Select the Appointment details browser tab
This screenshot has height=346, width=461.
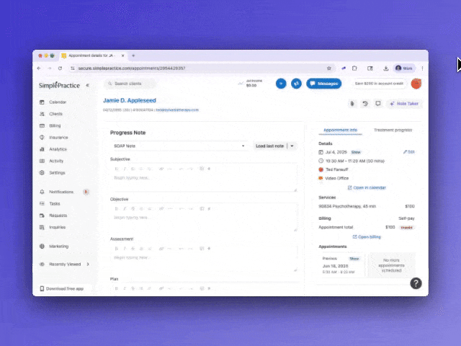tap(93, 56)
